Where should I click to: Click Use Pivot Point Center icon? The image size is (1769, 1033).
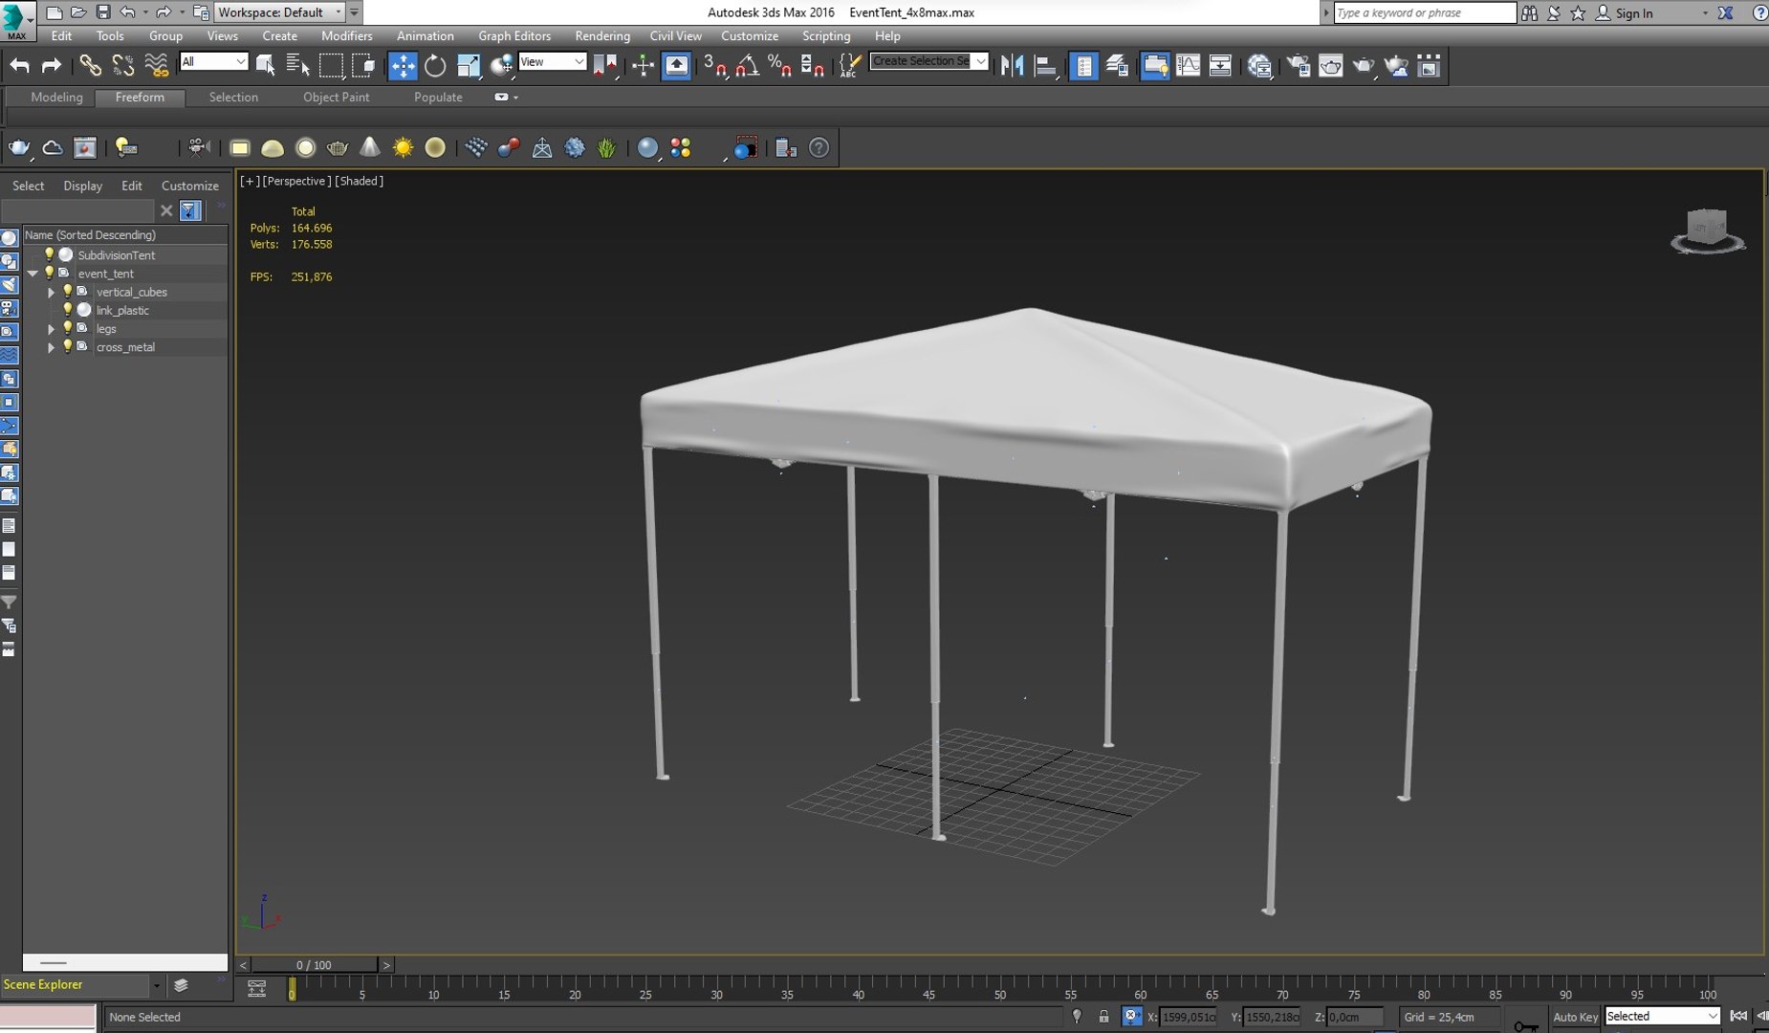click(x=605, y=65)
